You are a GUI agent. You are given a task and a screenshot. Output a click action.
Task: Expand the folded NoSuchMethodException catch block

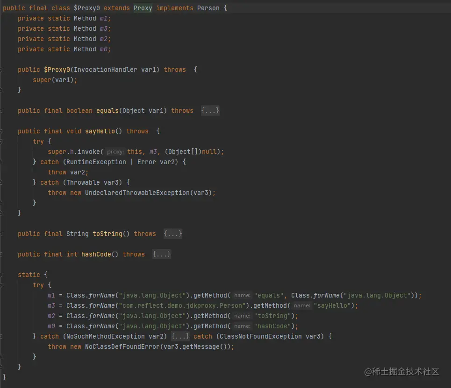[x=180, y=336]
